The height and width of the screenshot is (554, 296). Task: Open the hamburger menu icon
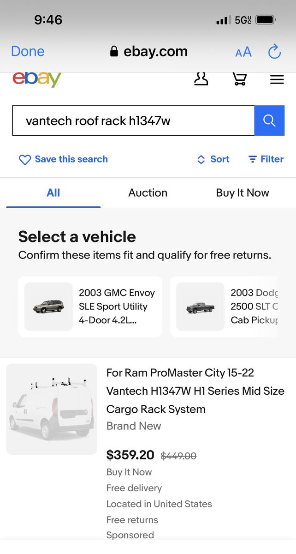(x=277, y=80)
